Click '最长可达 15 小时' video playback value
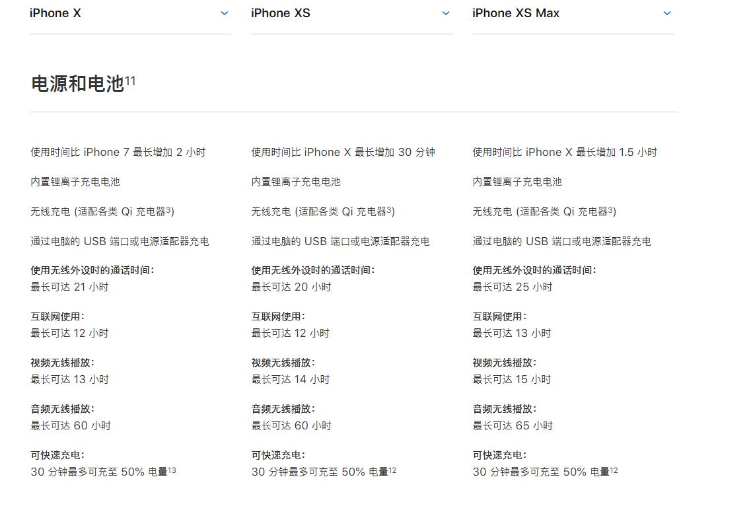 coord(512,379)
